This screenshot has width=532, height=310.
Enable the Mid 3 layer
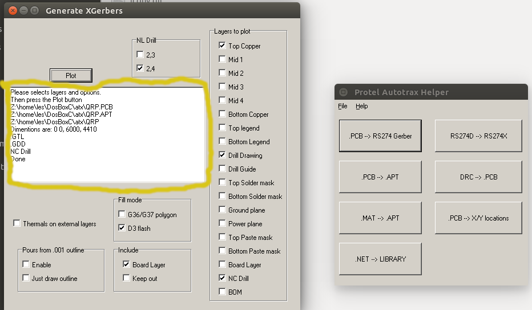point(222,86)
